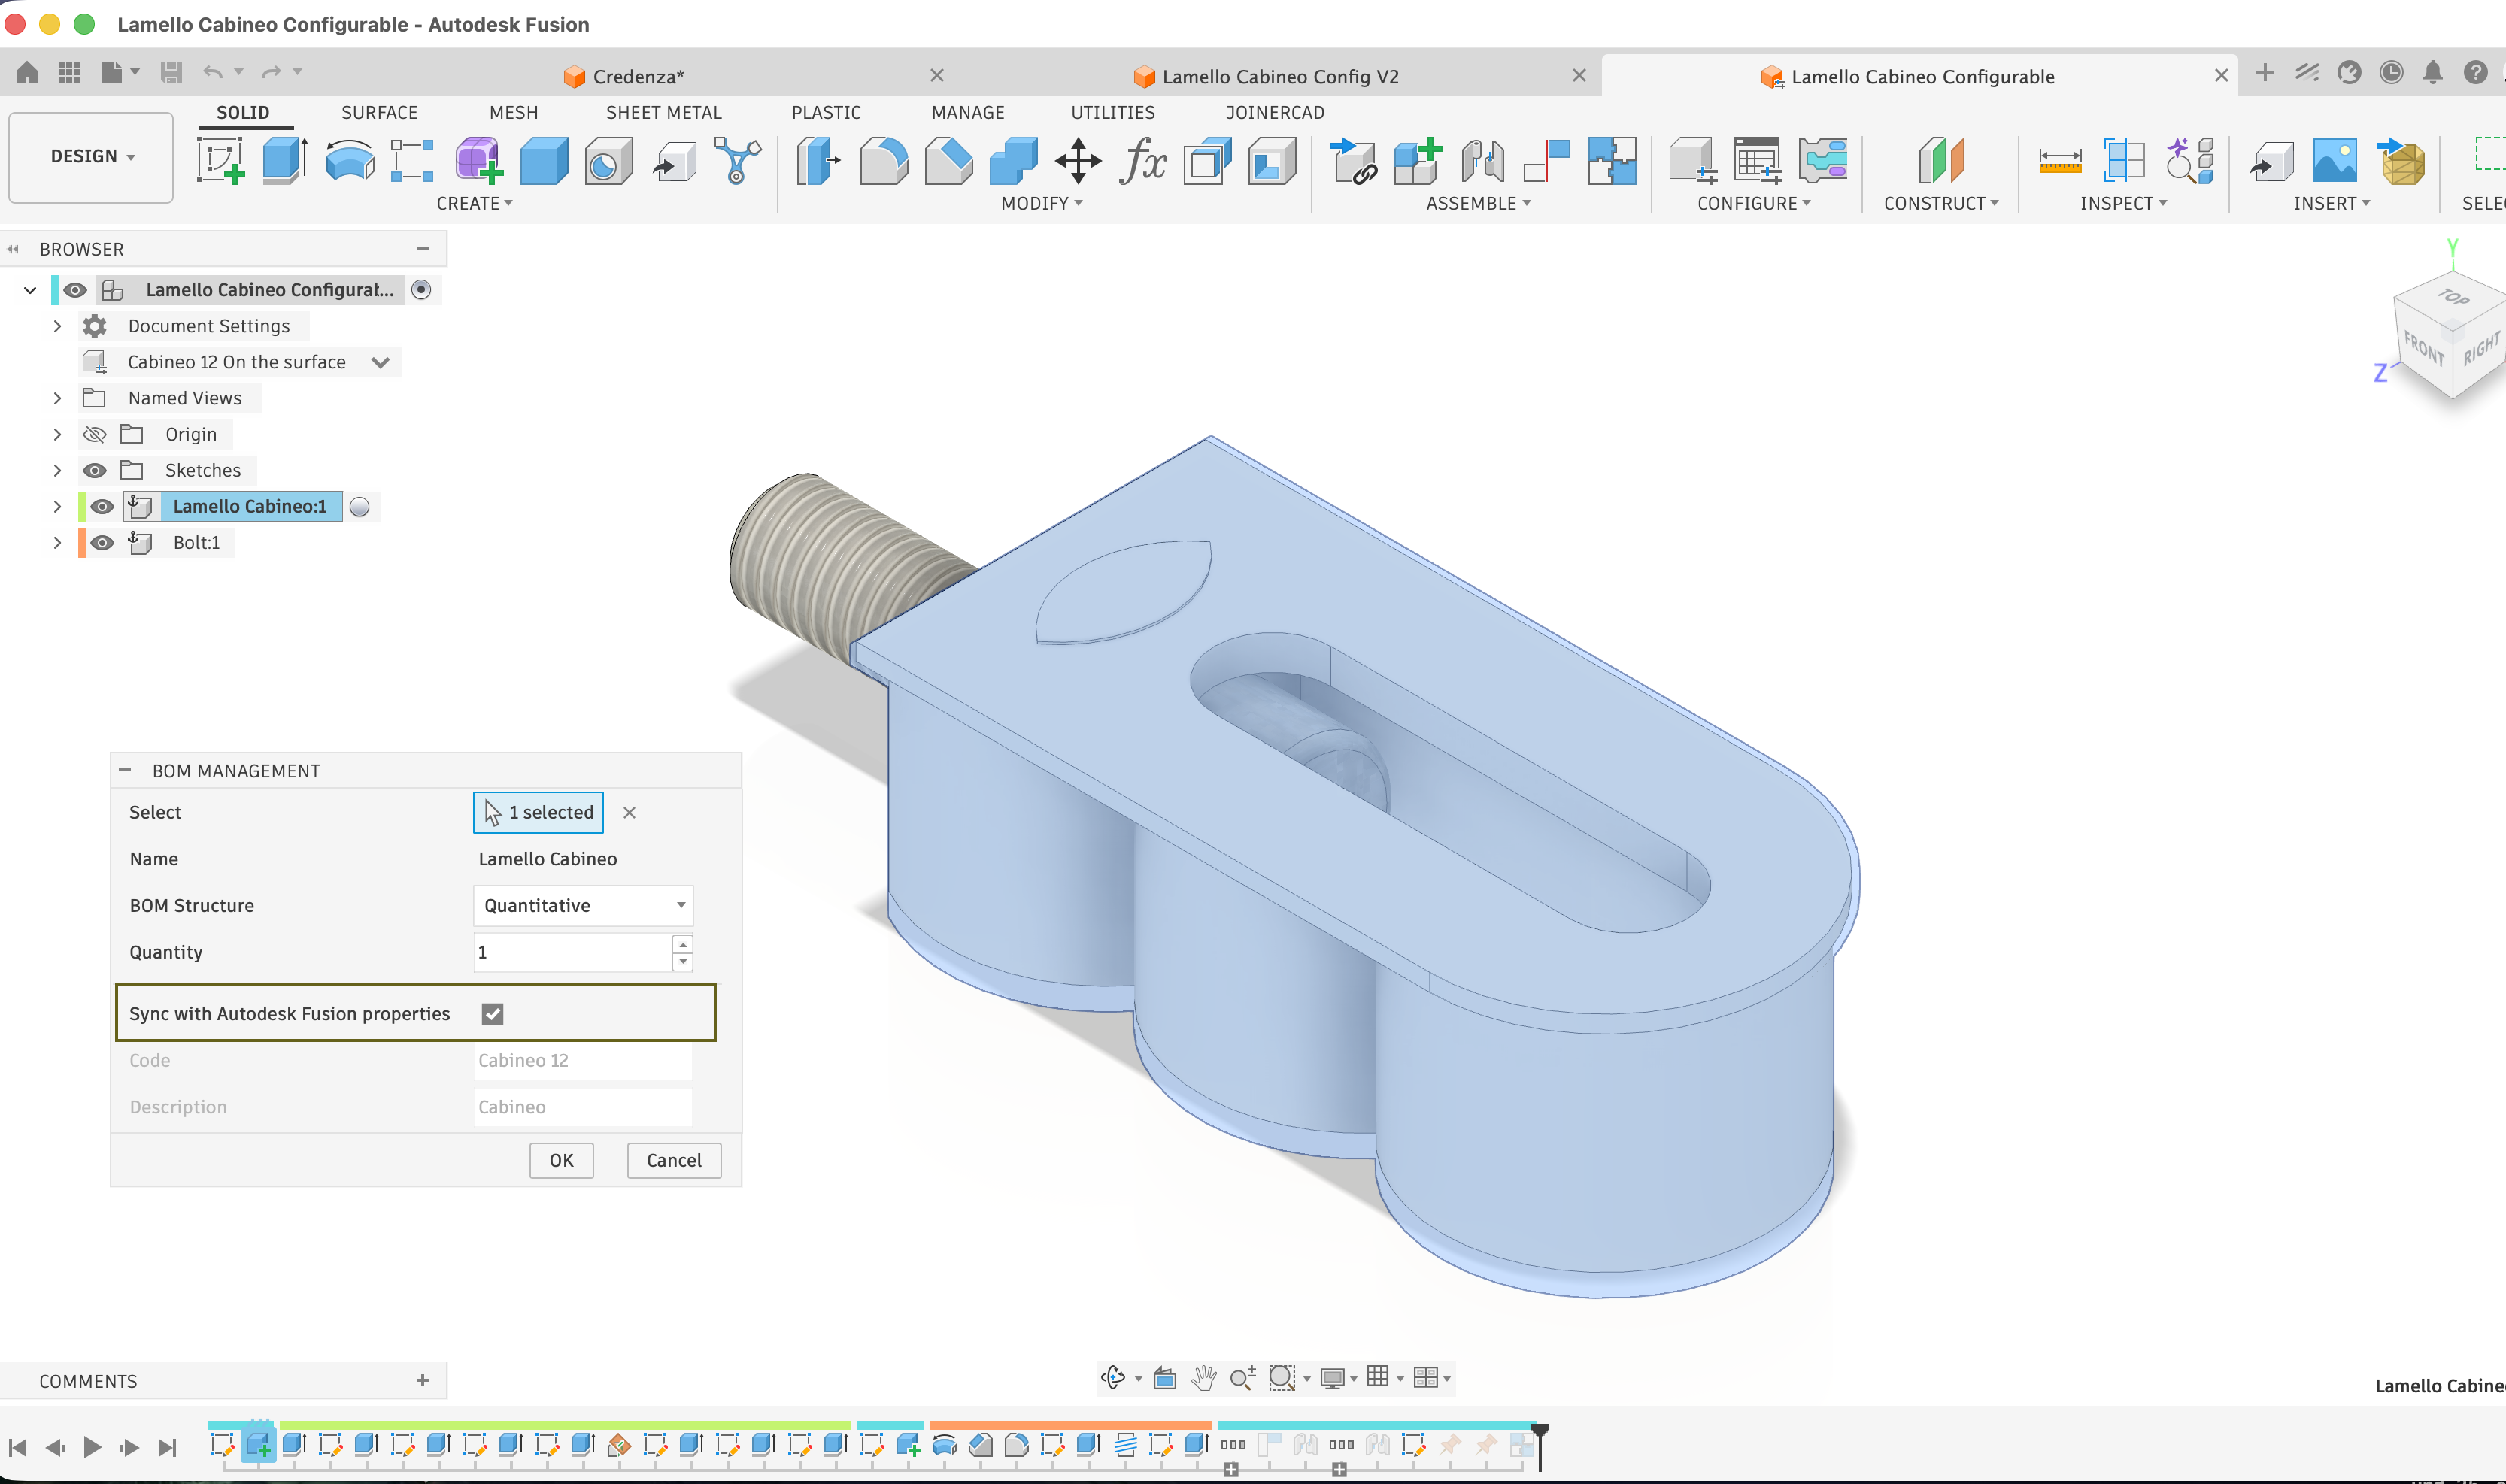Click the Save icon
2506x1484 pixels.
tap(171, 72)
